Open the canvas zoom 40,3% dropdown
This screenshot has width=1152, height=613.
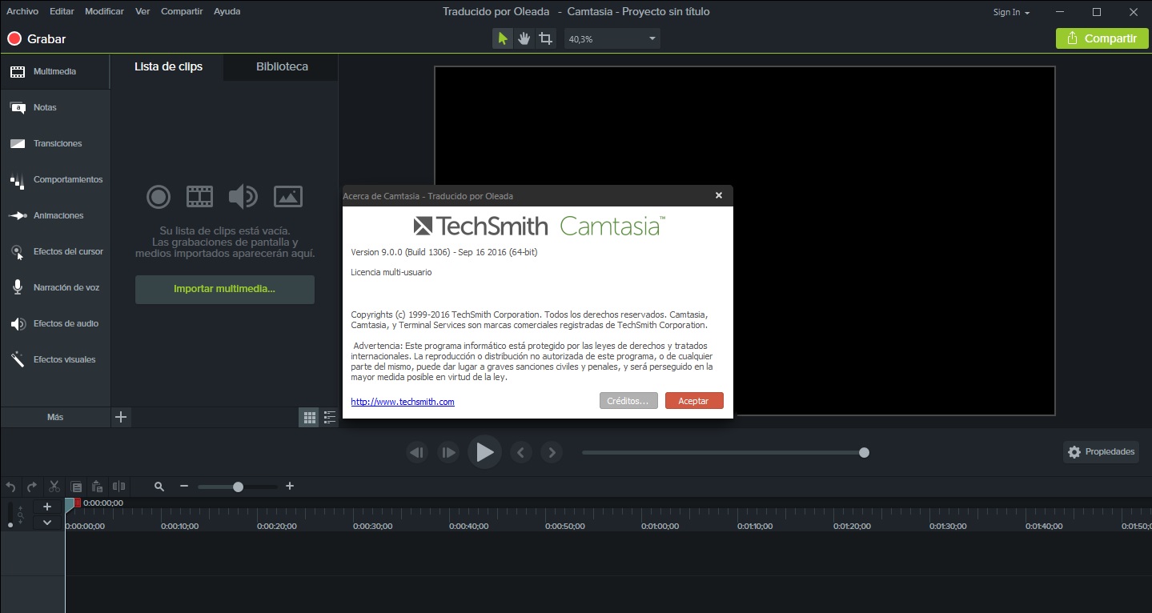click(x=612, y=38)
